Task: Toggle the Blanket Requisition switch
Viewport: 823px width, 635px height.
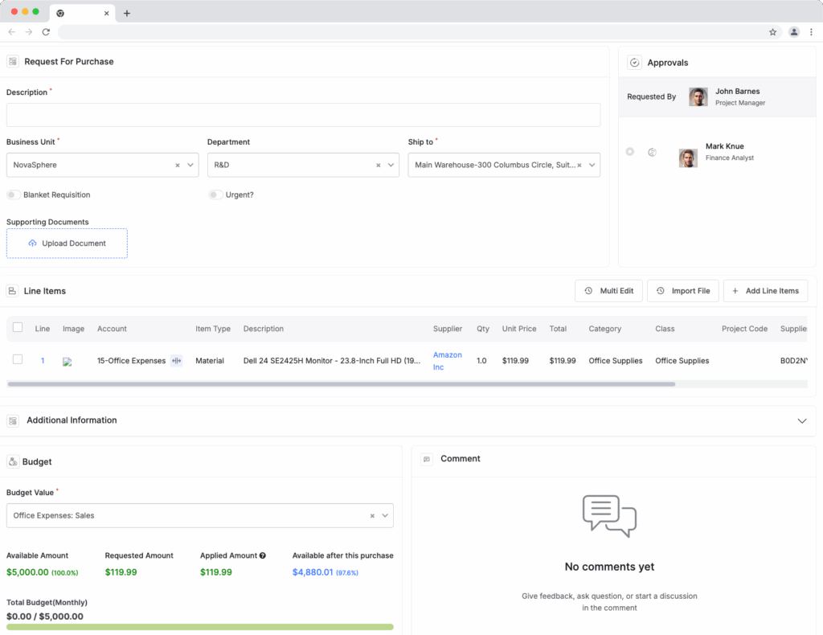Action: point(14,195)
